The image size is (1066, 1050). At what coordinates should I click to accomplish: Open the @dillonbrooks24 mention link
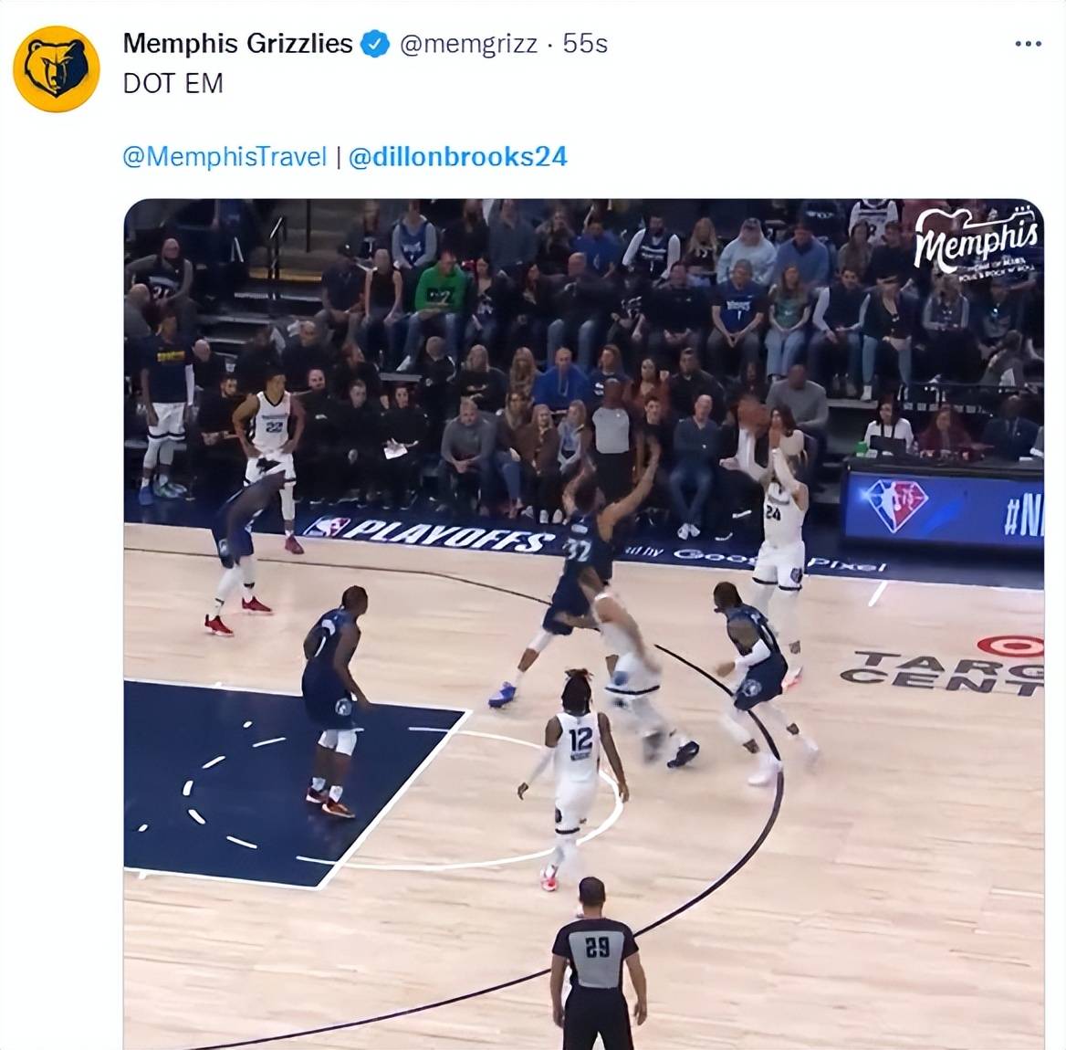tap(457, 157)
